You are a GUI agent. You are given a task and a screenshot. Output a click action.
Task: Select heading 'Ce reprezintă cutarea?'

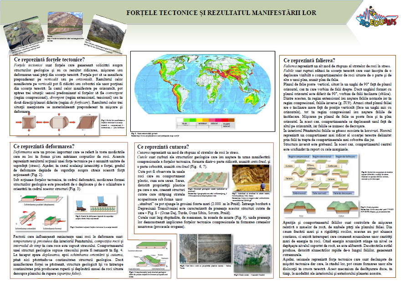click(163, 147)
